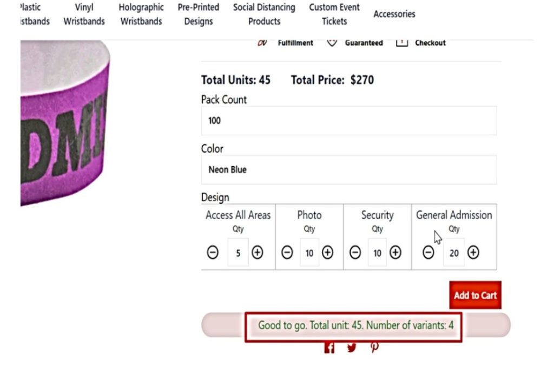Open the Color selector showing Neon Blue
Viewport: 554px width, 368px height.
[x=349, y=169]
